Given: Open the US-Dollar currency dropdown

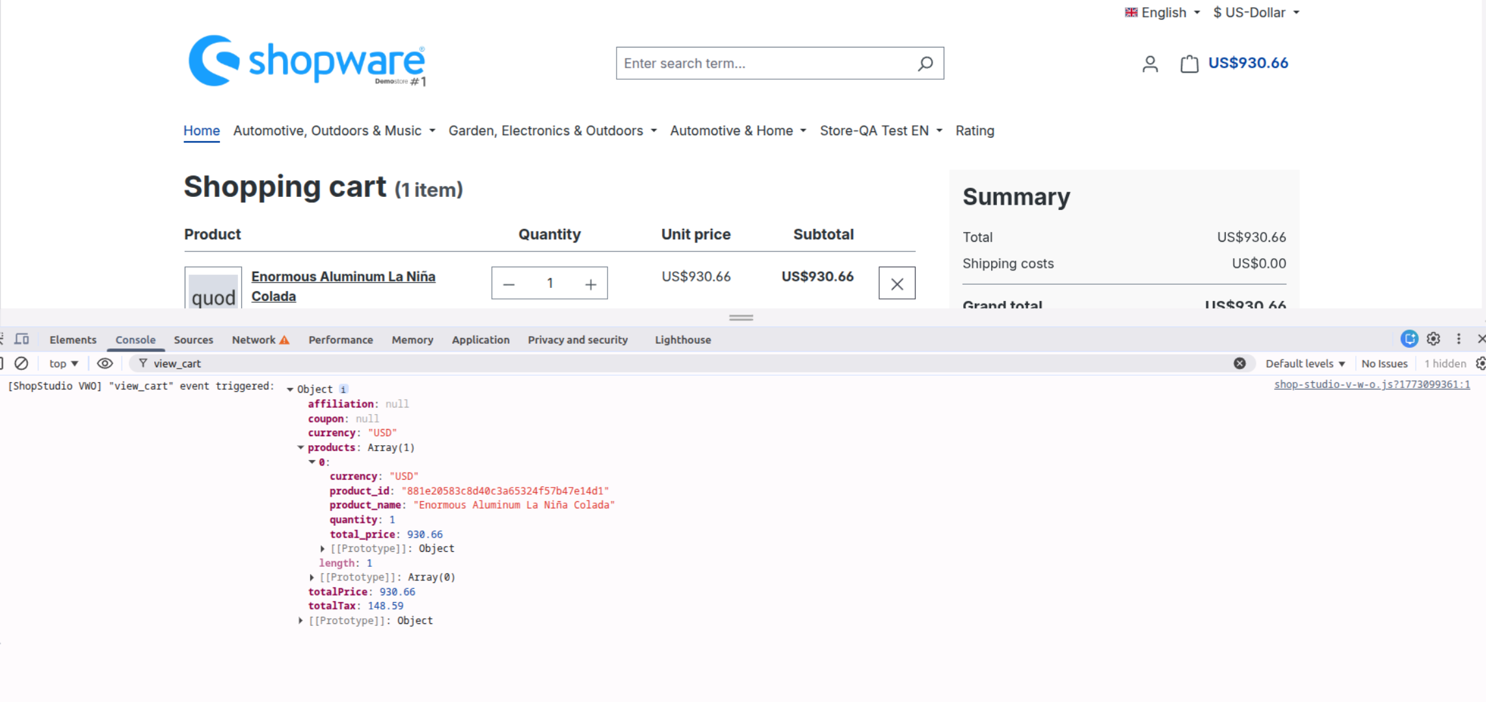Looking at the screenshot, I should click(x=1256, y=12).
